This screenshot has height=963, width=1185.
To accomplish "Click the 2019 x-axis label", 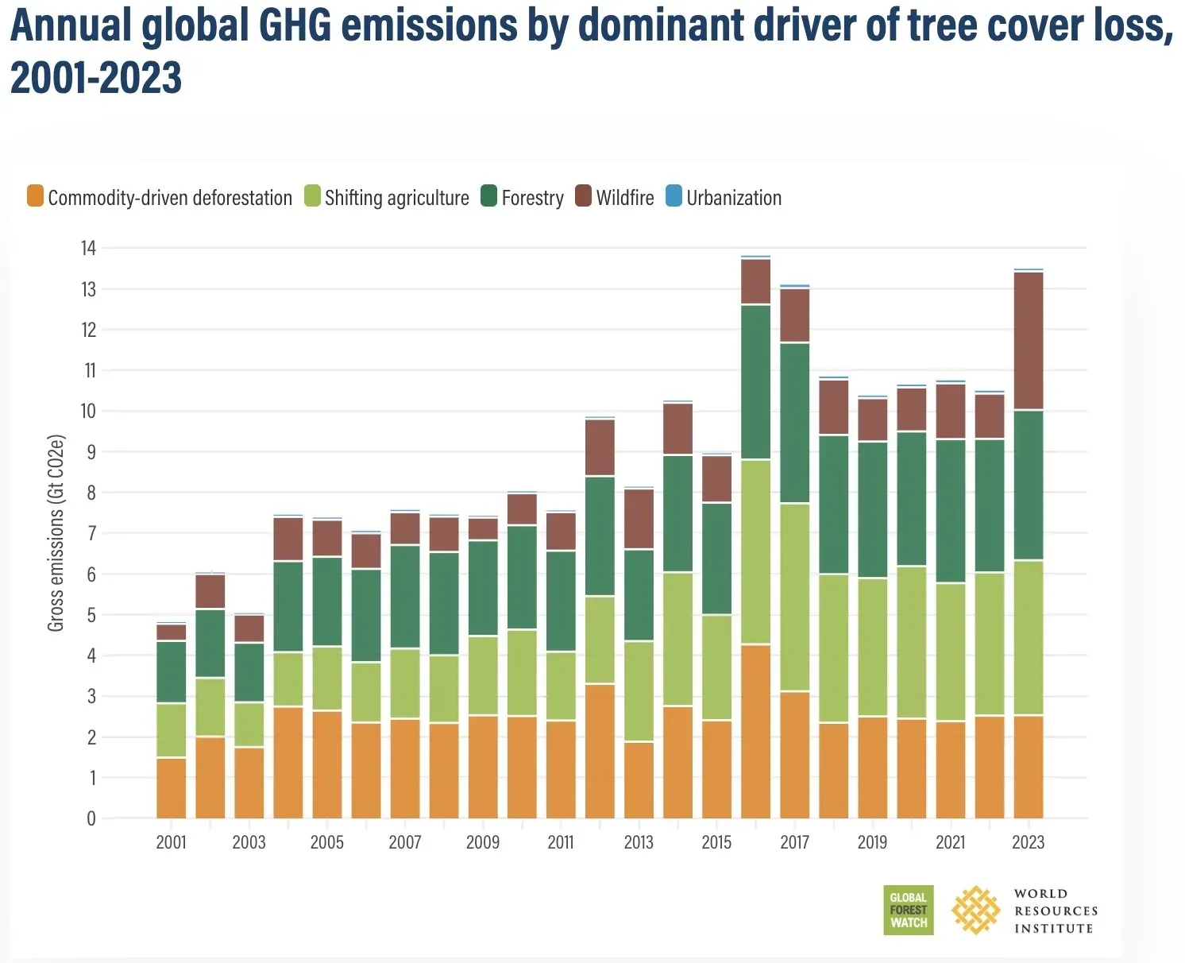I will [x=872, y=842].
